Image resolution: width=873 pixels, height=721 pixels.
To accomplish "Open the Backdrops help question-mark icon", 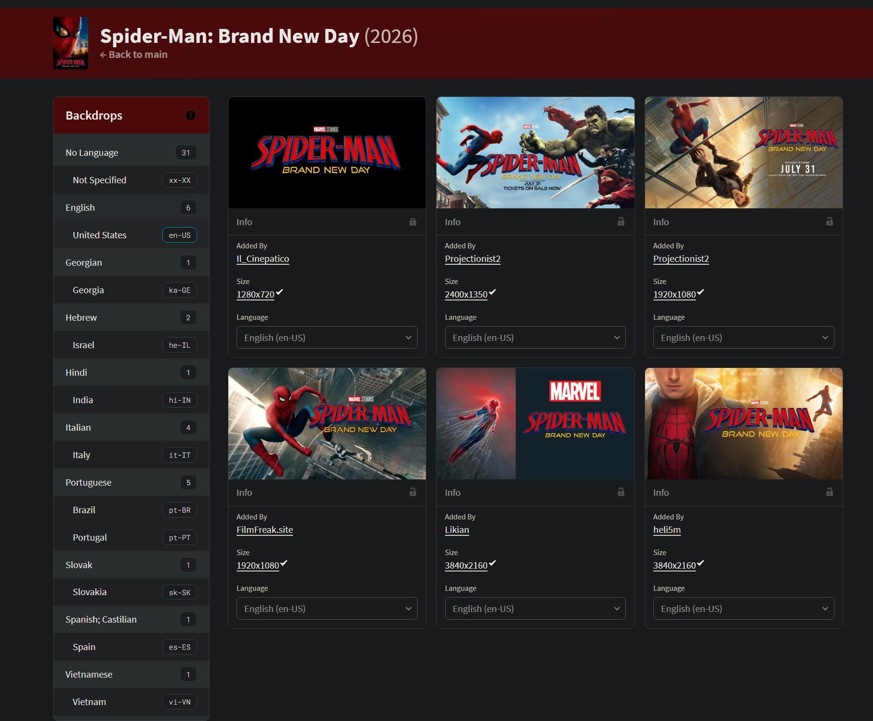I will point(191,115).
